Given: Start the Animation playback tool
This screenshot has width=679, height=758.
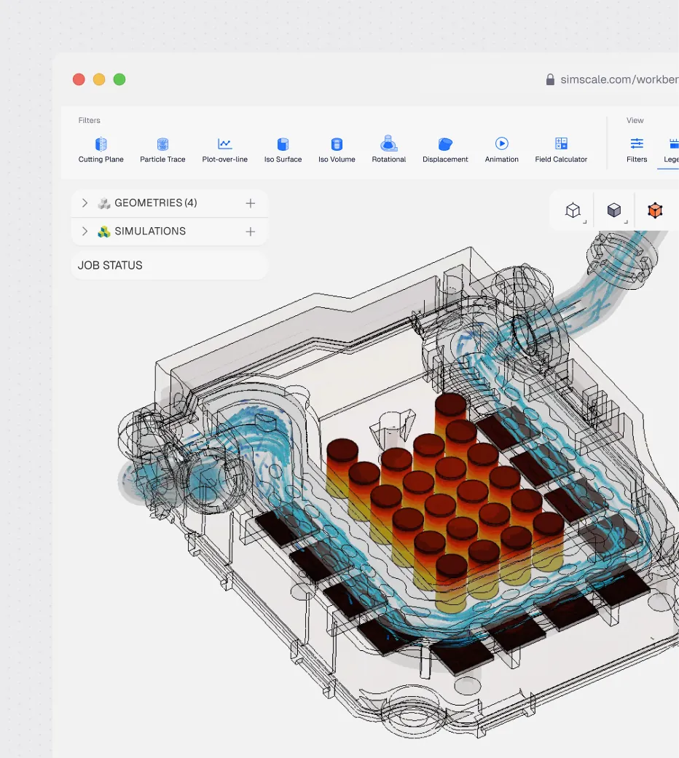Looking at the screenshot, I should click(501, 150).
